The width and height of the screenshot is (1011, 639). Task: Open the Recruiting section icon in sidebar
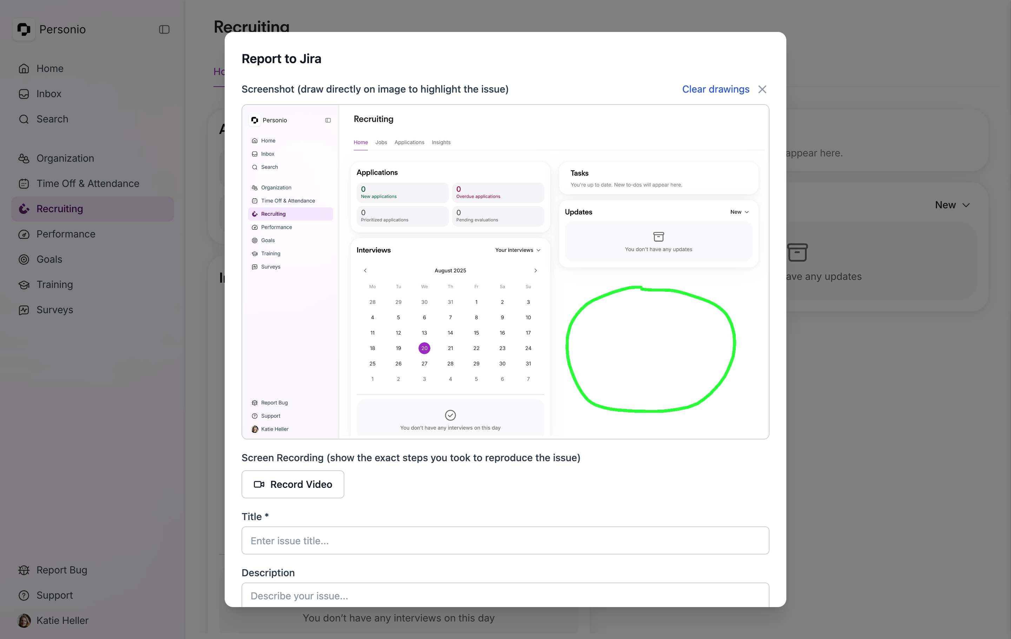click(x=24, y=209)
